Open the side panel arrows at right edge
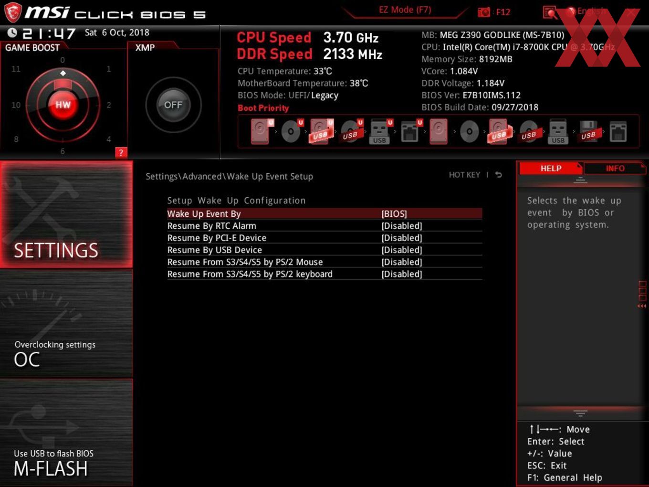Image resolution: width=649 pixels, height=487 pixels. click(x=642, y=295)
